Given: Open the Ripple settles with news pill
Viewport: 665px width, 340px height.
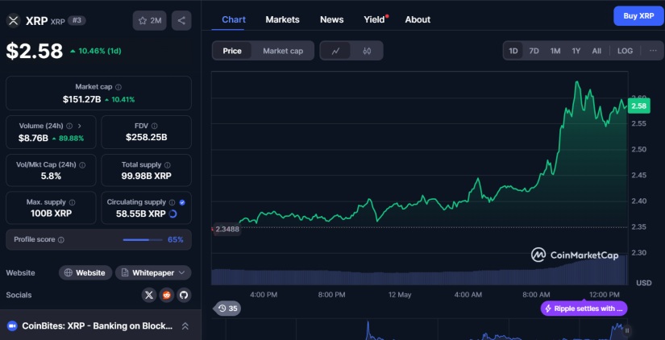Looking at the screenshot, I should click(584, 309).
